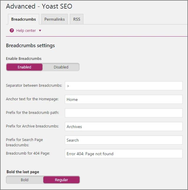Click the Prefix for Archive breadcrumbs field
Screen dimensions: 188x190
[x=124, y=127]
